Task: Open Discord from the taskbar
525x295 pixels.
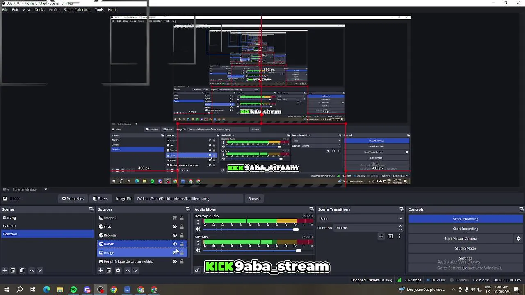Action: (87, 290)
